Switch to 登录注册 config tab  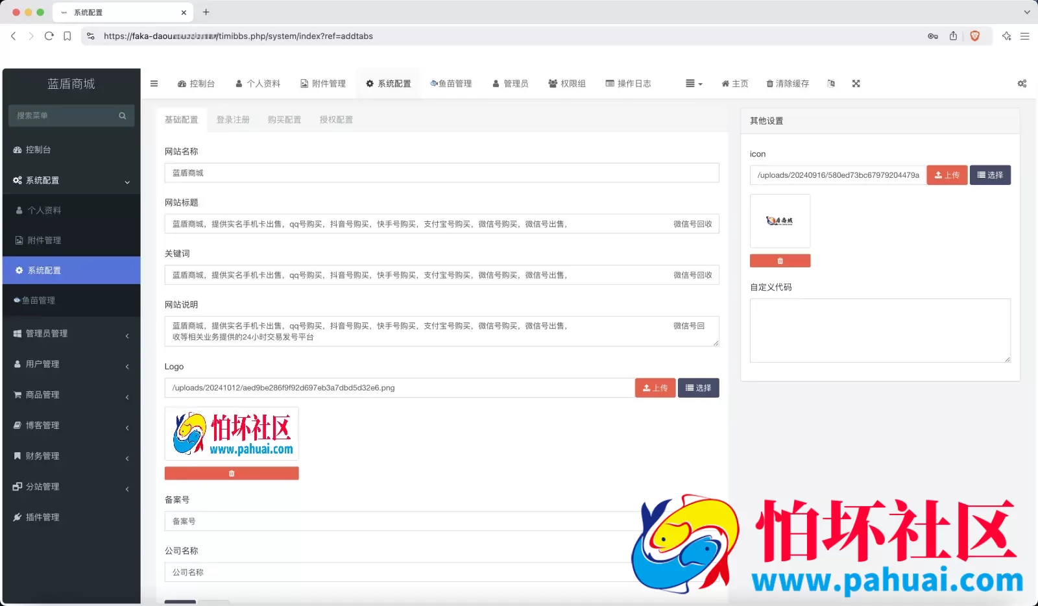click(233, 120)
